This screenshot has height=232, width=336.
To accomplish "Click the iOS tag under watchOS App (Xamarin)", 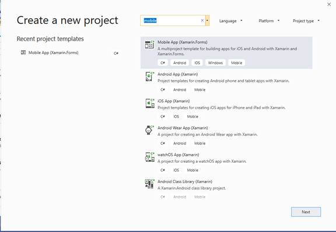I will (x=176, y=170).
